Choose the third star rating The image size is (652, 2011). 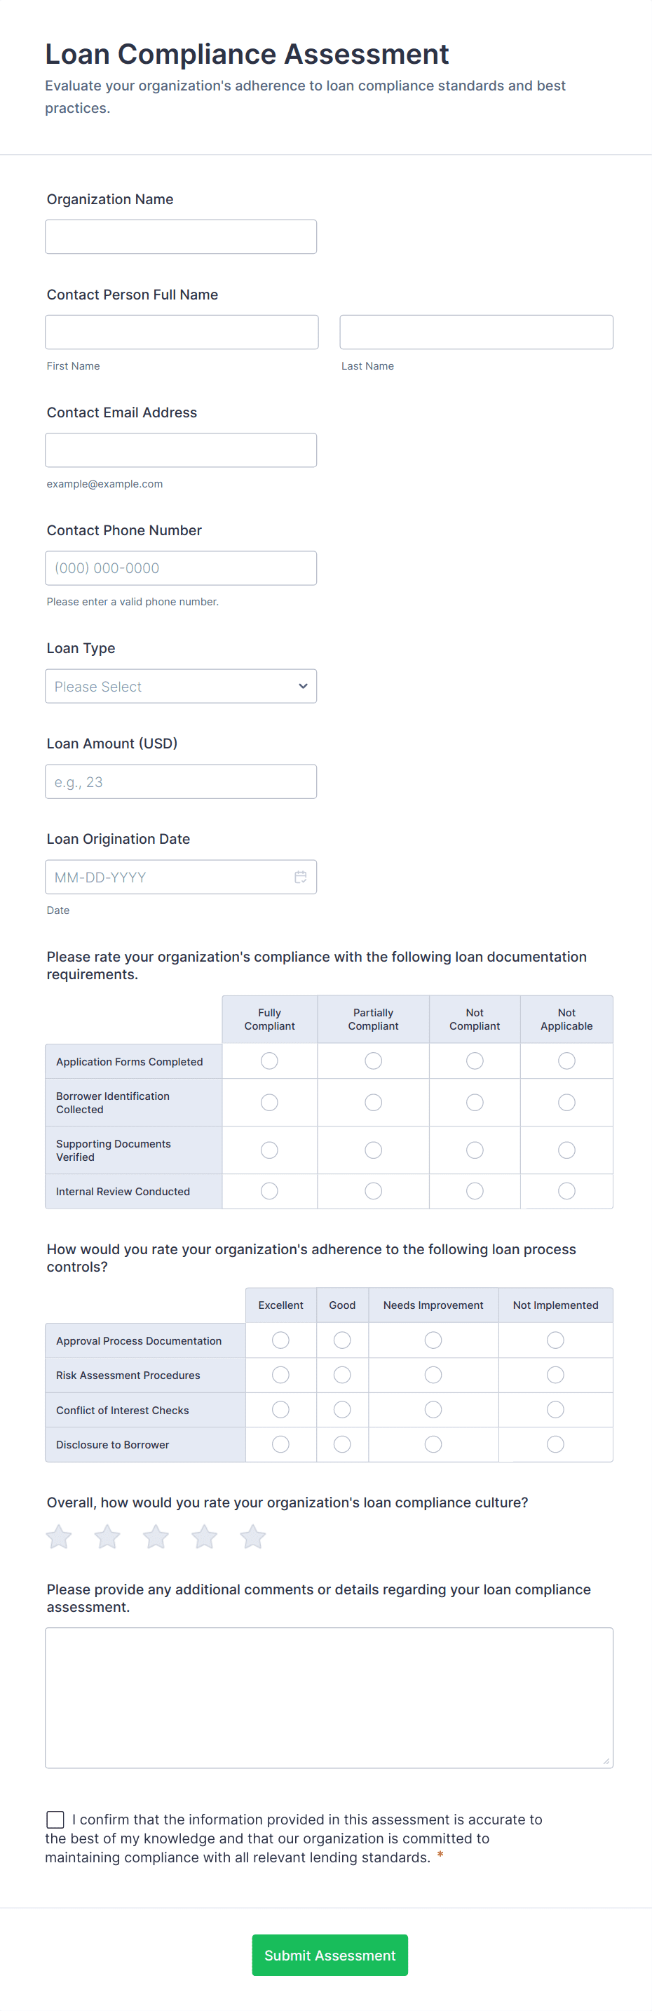(156, 1536)
